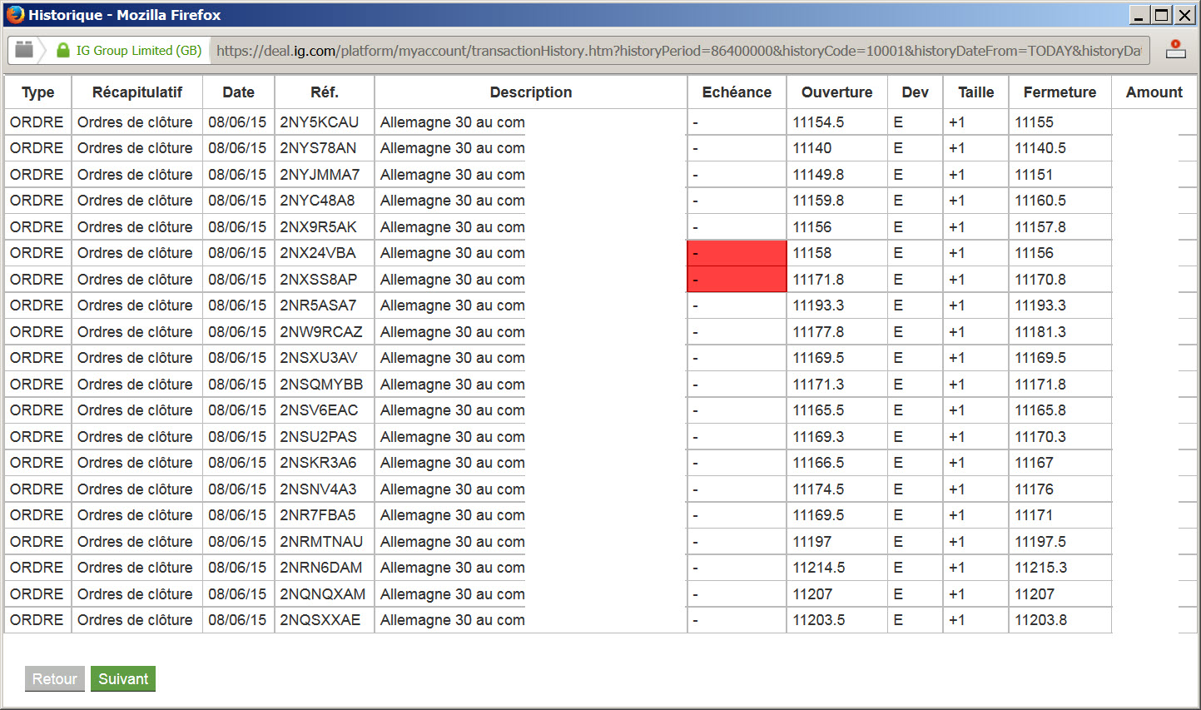
Task: Click "Allemagne 30 au com" in row 2NRMTNAU
Action: tap(453, 542)
